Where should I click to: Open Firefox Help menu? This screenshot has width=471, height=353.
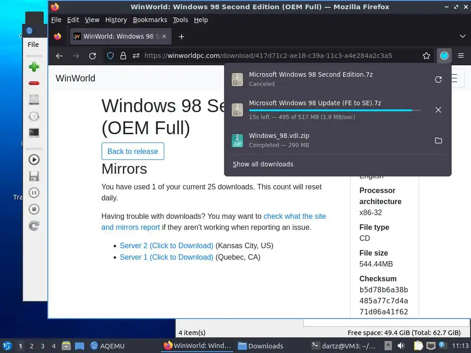coord(201,20)
